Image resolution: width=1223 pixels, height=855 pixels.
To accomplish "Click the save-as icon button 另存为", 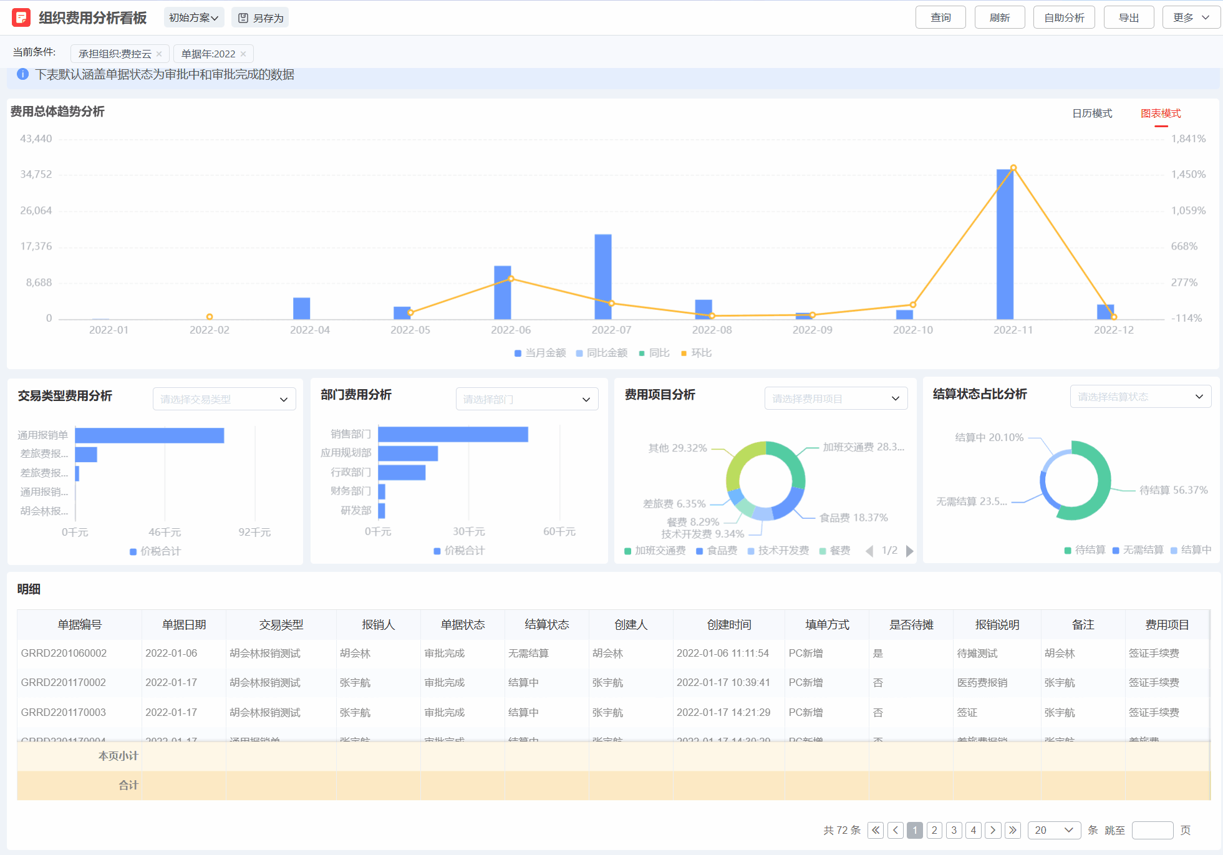I will [x=260, y=18].
